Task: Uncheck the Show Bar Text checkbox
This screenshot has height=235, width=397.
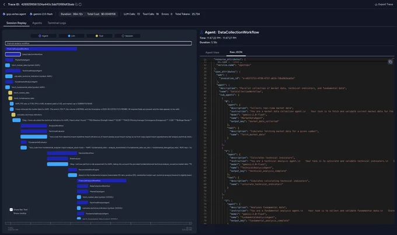Action: click(x=11, y=209)
